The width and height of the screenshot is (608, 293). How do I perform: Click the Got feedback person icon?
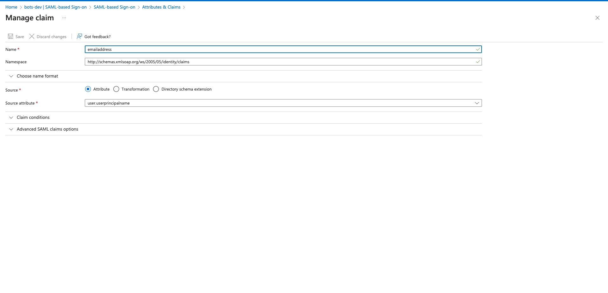click(x=79, y=37)
